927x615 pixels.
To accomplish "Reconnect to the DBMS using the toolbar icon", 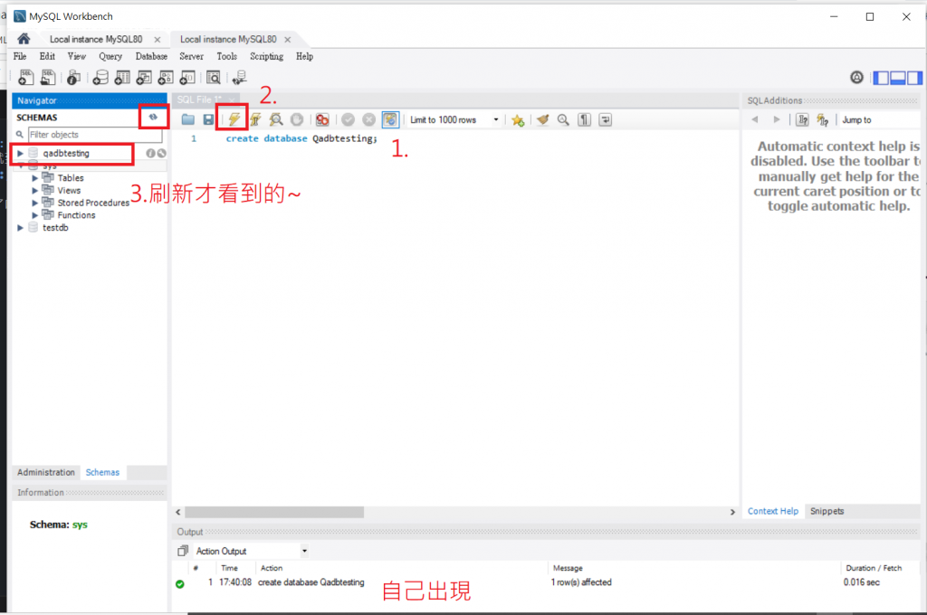I will [x=239, y=78].
